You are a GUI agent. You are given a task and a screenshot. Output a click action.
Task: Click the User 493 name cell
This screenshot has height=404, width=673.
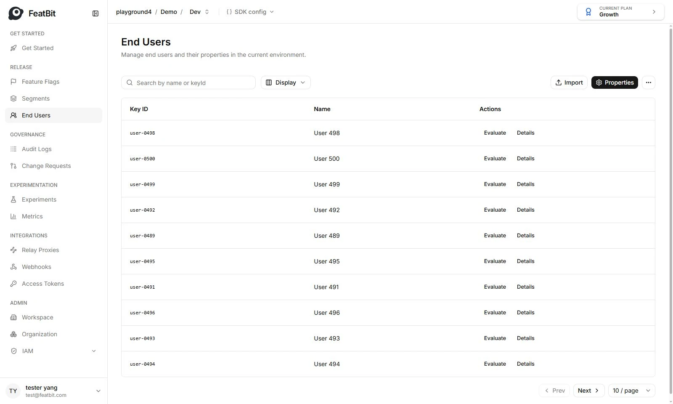coord(327,338)
